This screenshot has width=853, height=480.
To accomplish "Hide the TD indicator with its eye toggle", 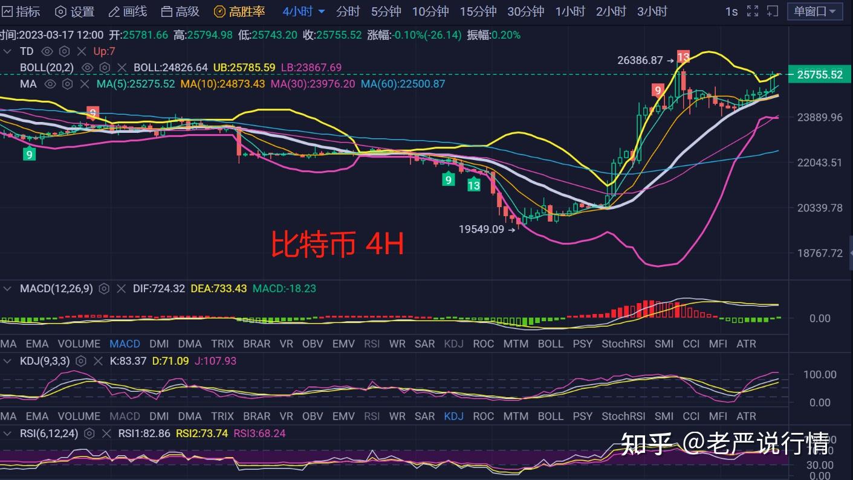I will coord(47,51).
